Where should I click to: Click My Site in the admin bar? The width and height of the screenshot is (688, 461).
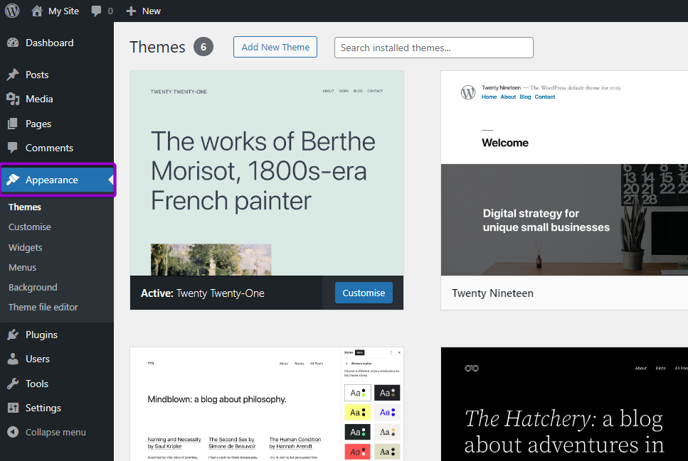[63, 11]
